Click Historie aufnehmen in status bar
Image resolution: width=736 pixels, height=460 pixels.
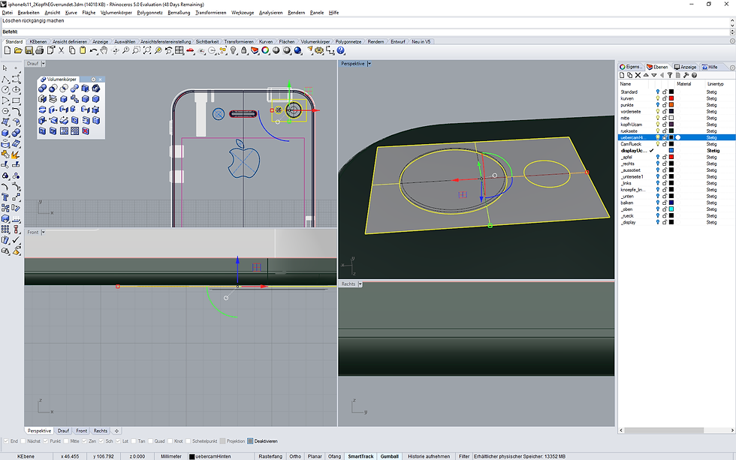429,456
